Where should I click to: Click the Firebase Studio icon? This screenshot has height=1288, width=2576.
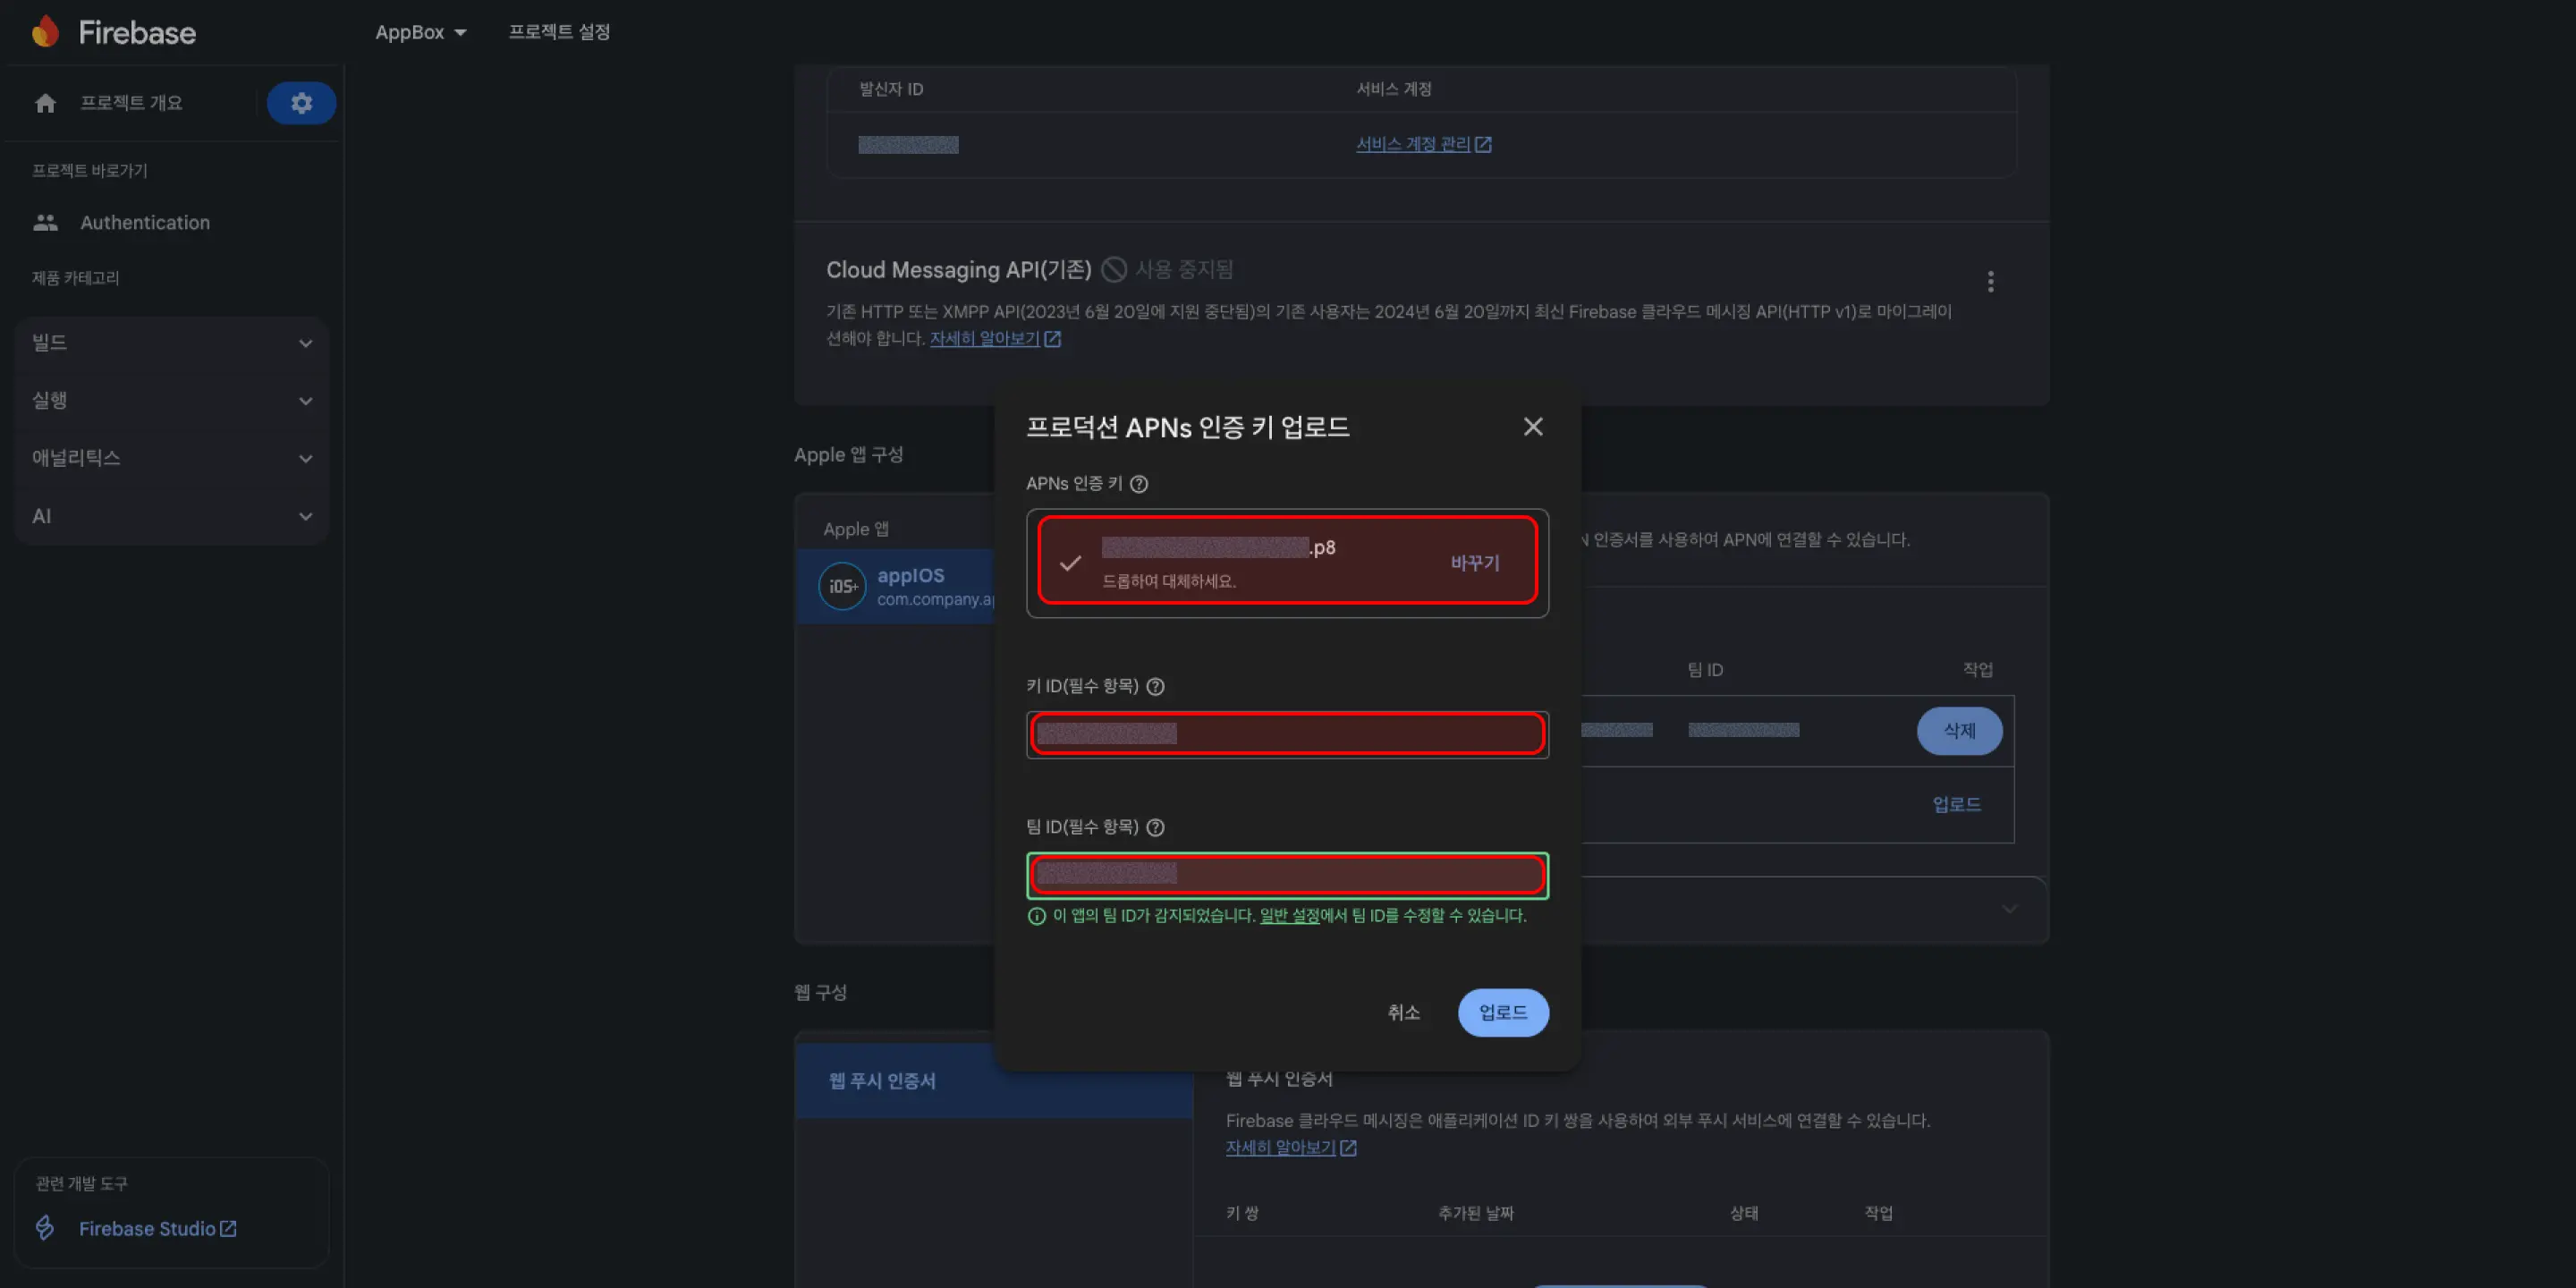point(45,1228)
